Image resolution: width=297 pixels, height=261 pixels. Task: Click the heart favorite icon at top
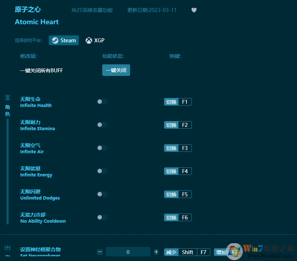point(194,10)
